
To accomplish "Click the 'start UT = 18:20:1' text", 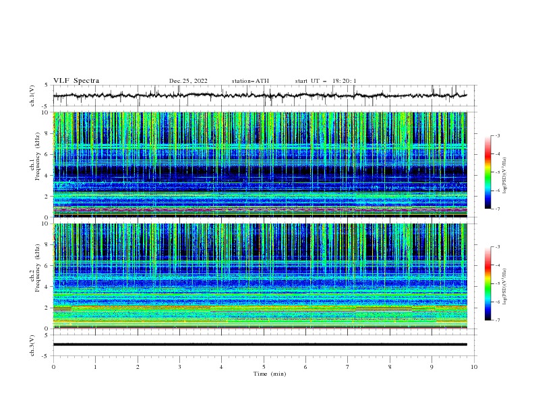I will point(326,81).
